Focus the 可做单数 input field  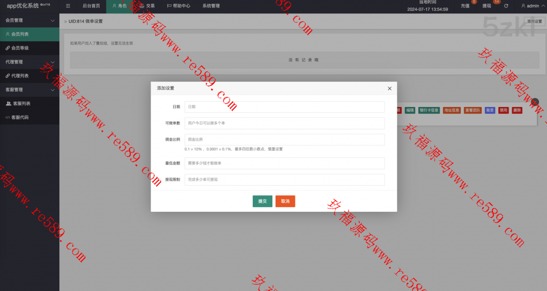click(285, 124)
